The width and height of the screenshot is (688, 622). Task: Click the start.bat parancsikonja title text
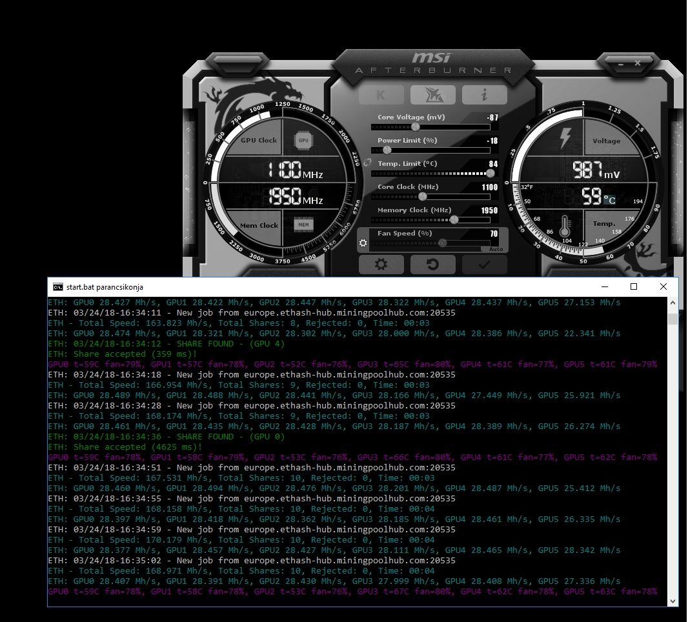click(x=105, y=287)
